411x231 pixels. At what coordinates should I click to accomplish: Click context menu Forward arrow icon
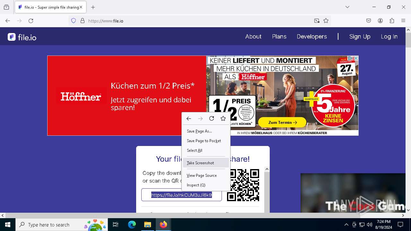pyautogui.click(x=200, y=119)
